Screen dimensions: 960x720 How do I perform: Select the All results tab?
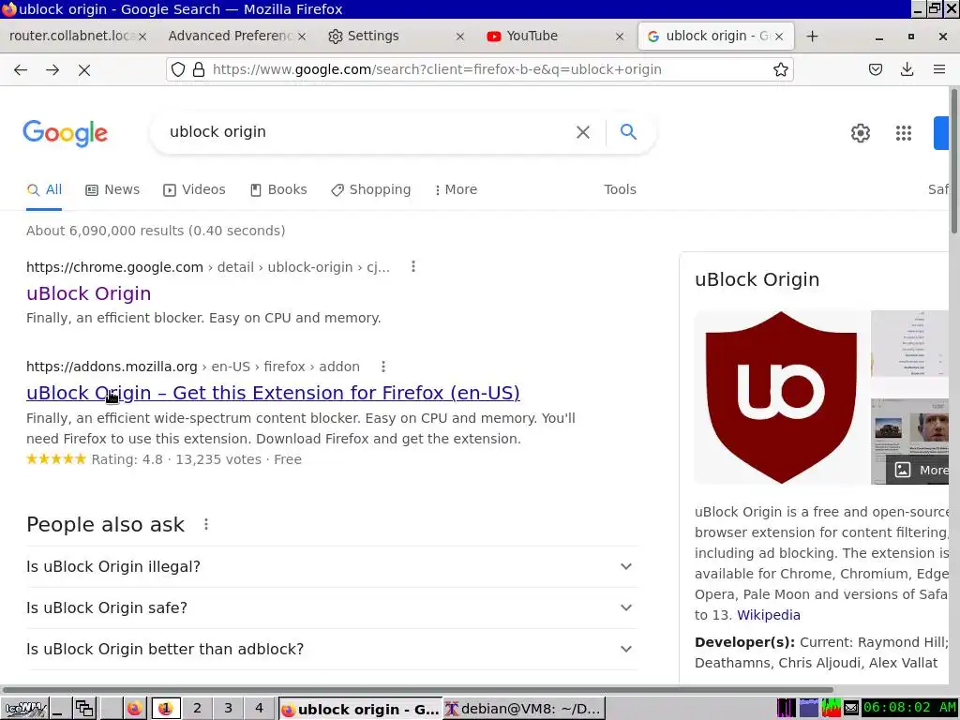tap(44, 189)
